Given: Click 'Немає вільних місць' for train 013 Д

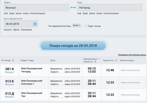Looking at the screenshot, I should click(130, 95).
